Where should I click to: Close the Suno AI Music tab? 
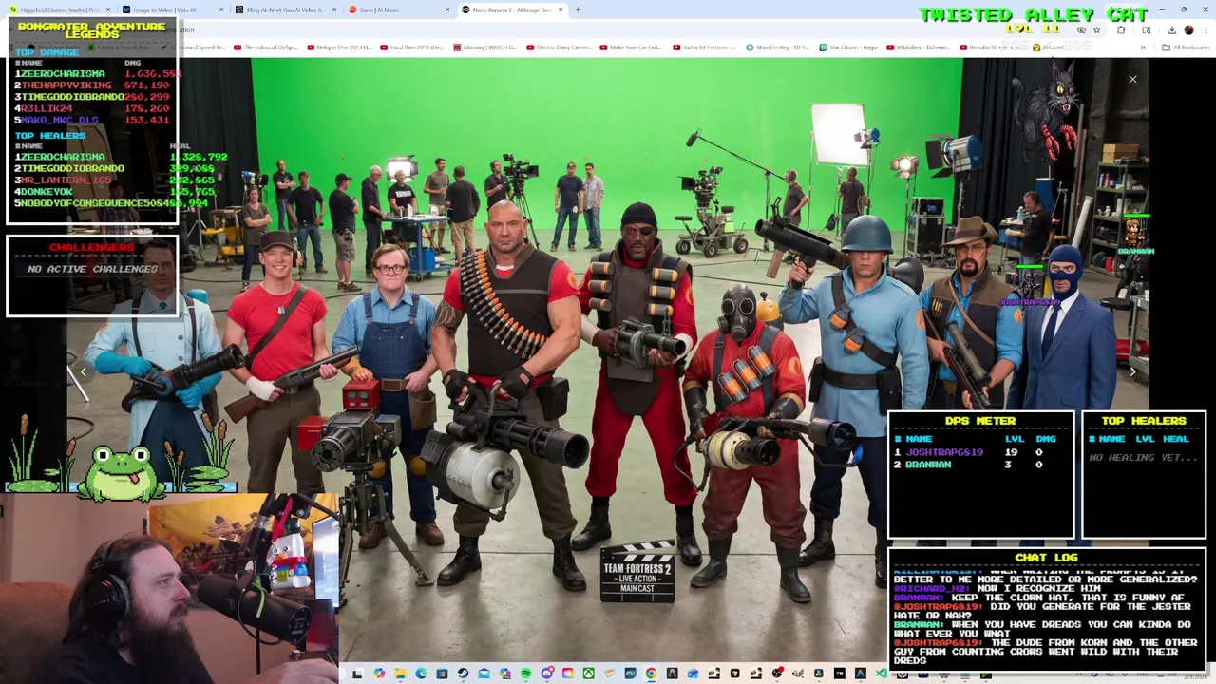pyautogui.click(x=447, y=9)
